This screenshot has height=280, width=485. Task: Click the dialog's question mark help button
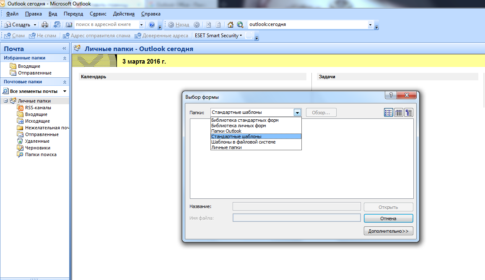[391, 95]
